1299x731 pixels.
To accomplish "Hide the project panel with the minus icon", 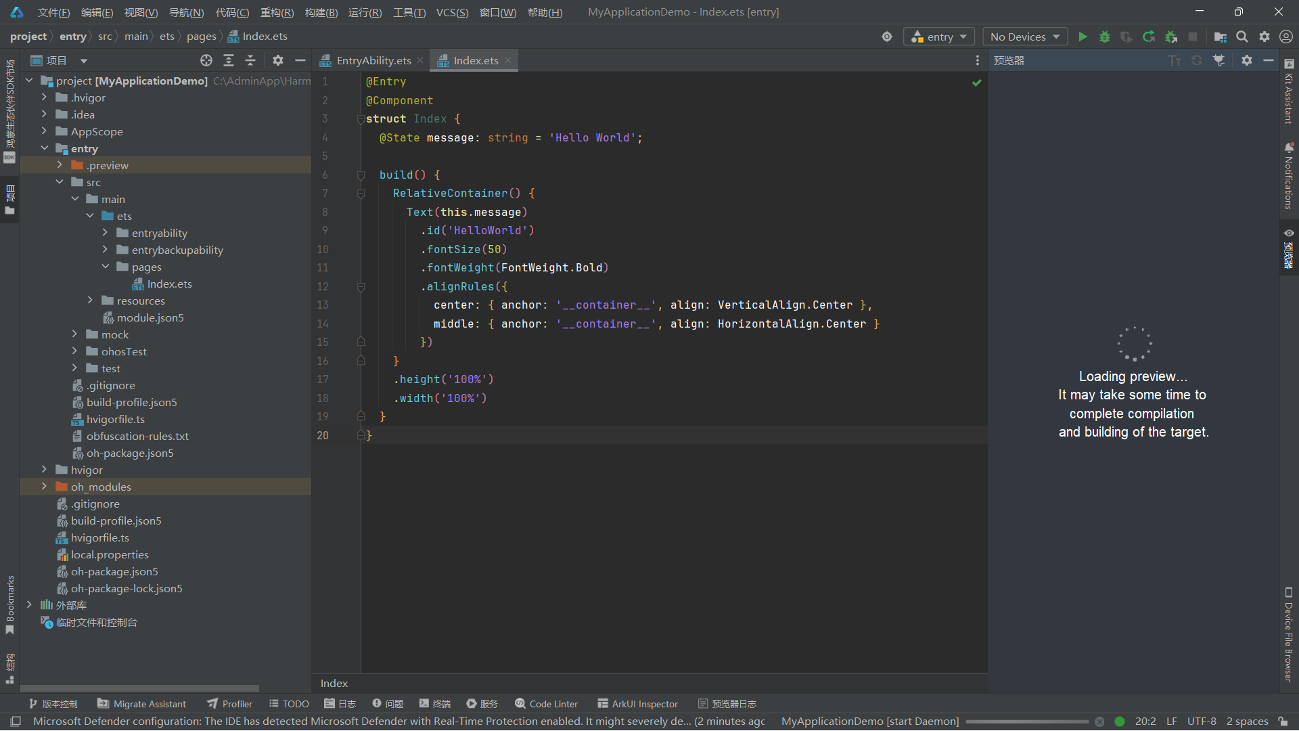I will point(300,60).
